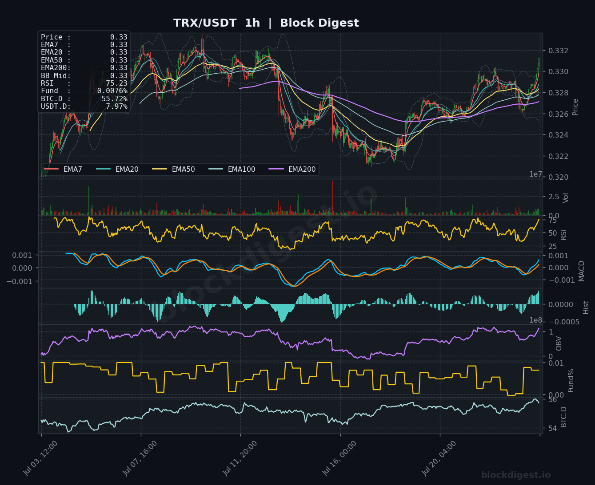The height and width of the screenshot is (485, 595).
Task: Click the 0.320 price axis tick
Action: (x=558, y=177)
